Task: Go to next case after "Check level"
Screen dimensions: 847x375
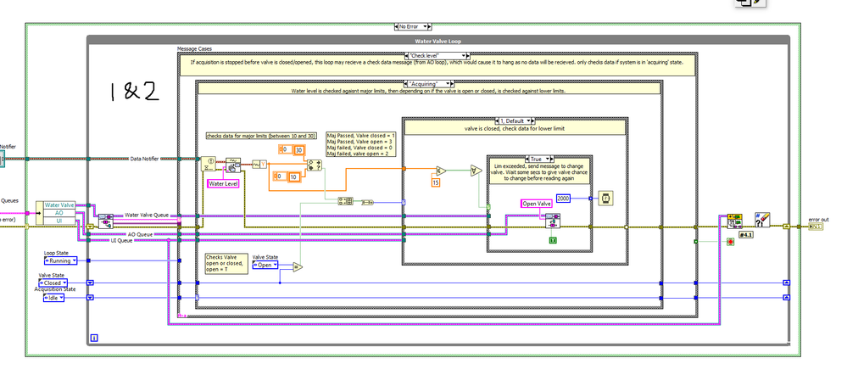Action: [x=468, y=55]
